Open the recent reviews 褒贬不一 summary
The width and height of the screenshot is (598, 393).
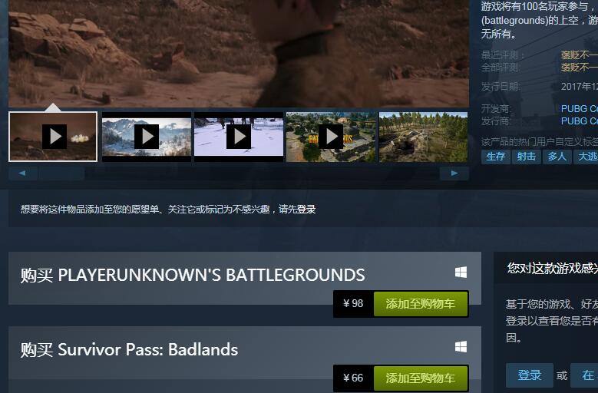[x=580, y=55]
